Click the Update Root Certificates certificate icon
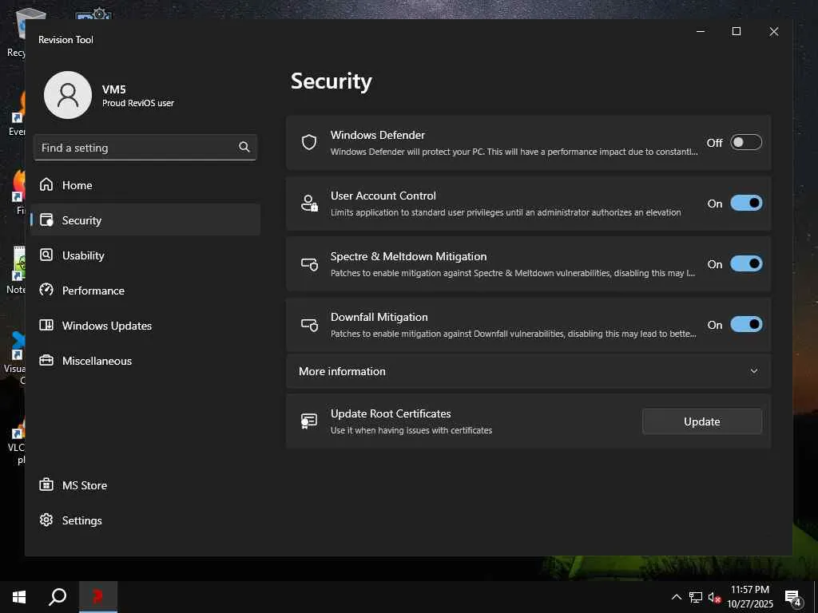Screen dimensions: 818x613 coord(309,421)
